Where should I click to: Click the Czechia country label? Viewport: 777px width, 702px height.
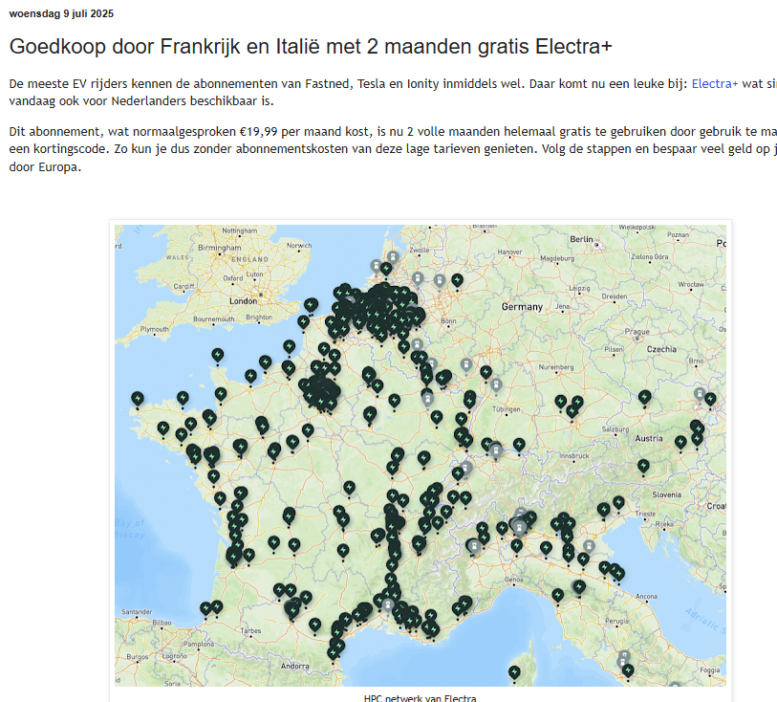click(661, 349)
